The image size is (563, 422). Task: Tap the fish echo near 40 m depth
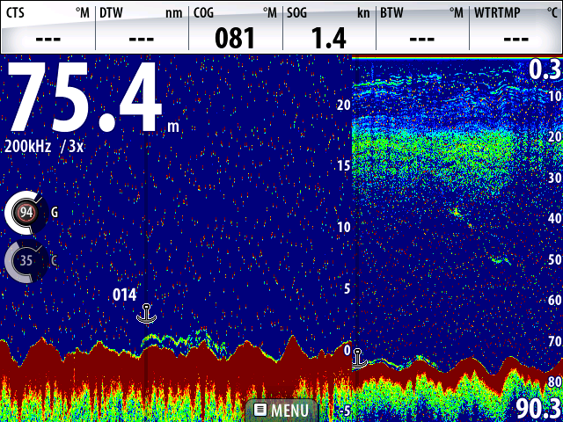click(x=456, y=211)
